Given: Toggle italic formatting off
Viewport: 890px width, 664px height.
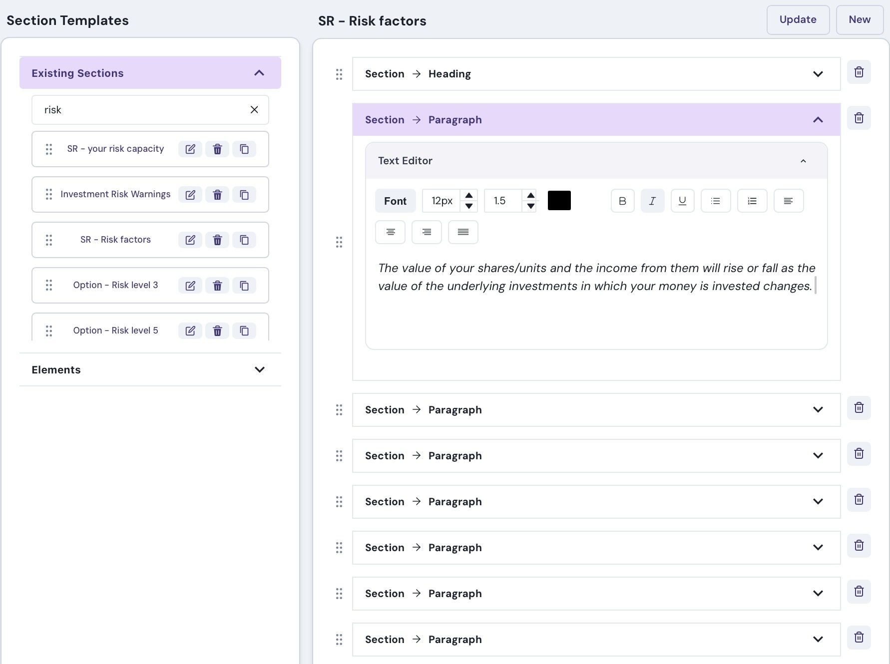Looking at the screenshot, I should [x=652, y=201].
